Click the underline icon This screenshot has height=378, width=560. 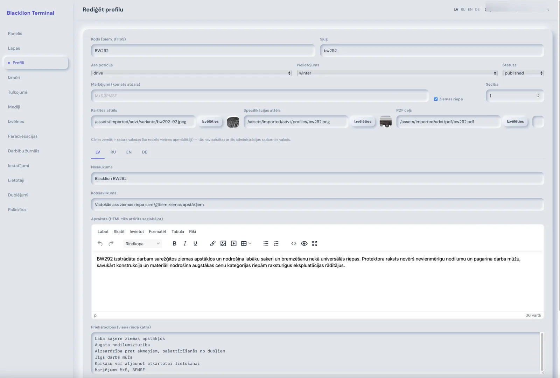point(195,243)
